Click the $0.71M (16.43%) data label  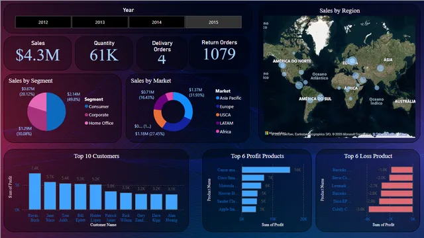(x=147, y=95)
